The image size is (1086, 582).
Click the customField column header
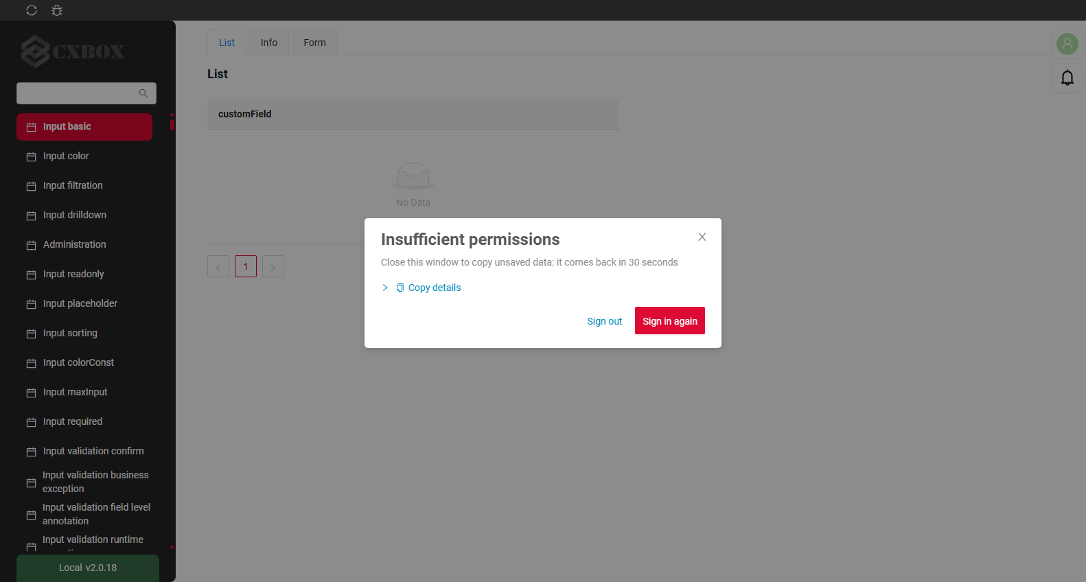(413, 114)
